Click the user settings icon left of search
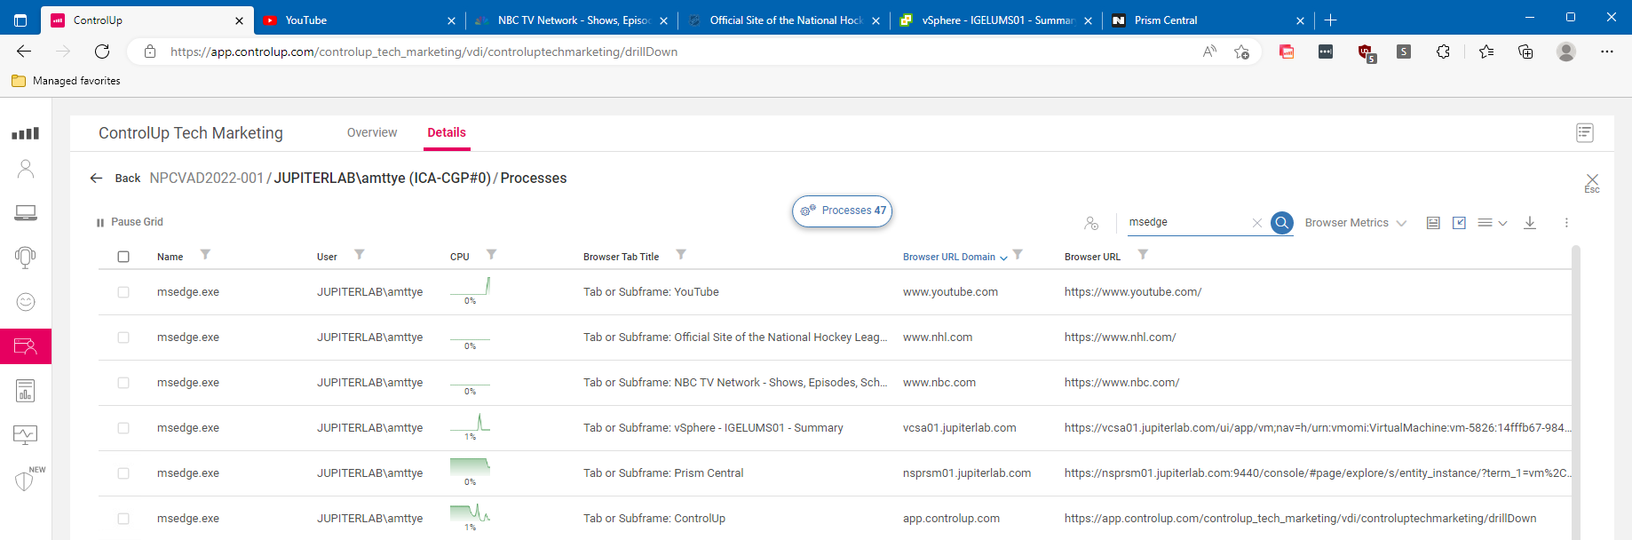 [x=1091, y=223]
